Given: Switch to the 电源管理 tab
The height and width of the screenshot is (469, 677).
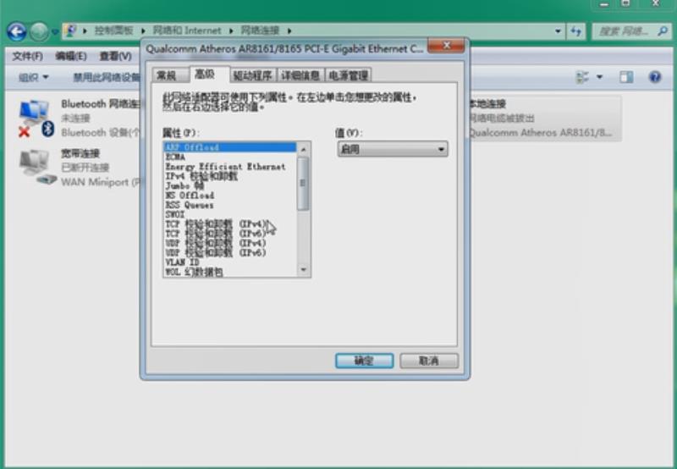Looking at the screenshot, I should 349,75.
